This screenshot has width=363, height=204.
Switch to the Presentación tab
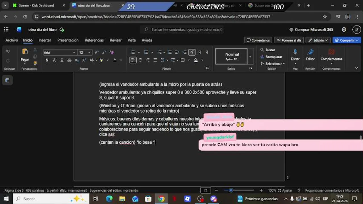pos(68,40)
